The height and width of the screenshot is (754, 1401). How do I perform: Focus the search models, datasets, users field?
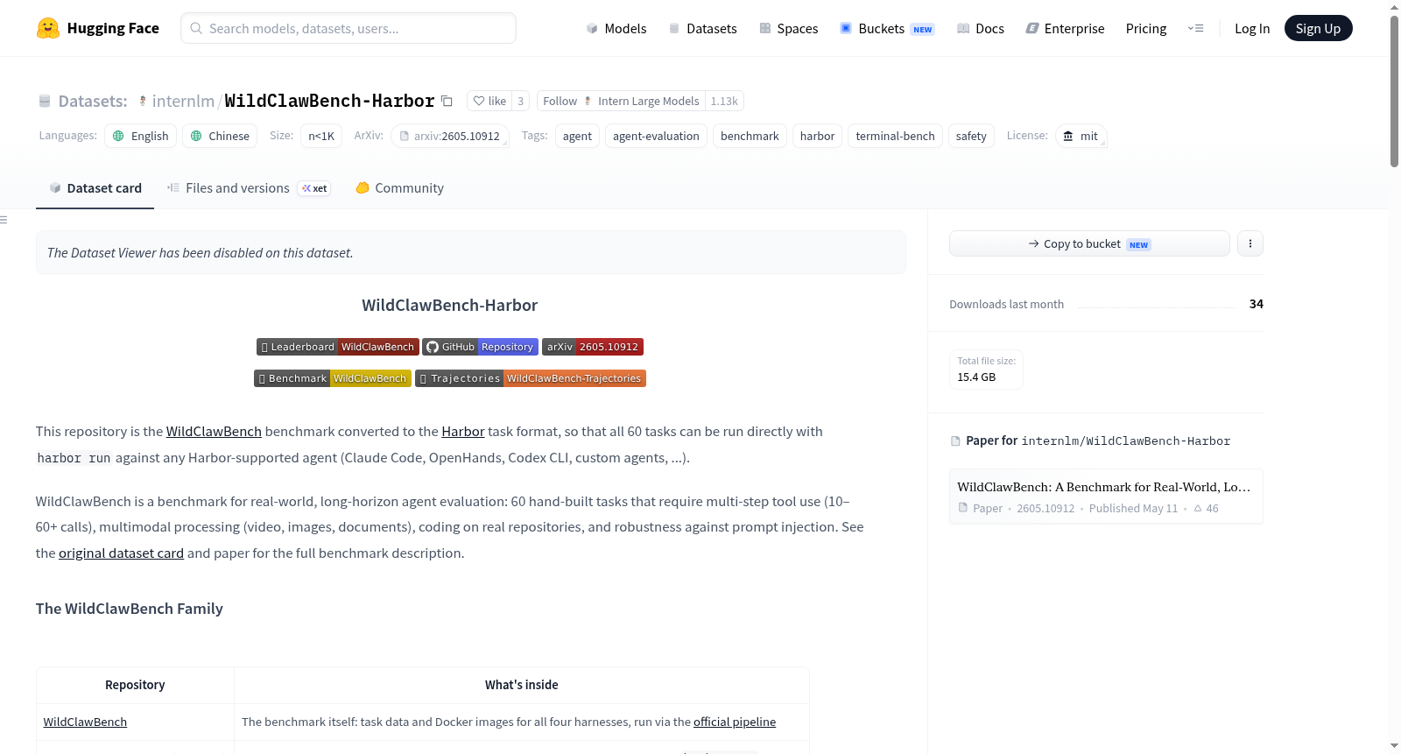[348, 28]
